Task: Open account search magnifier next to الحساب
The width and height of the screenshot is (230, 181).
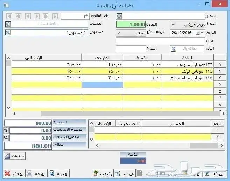Action: [x=8, y=24]
